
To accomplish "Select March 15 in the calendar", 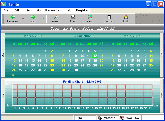I will point(46,60).
